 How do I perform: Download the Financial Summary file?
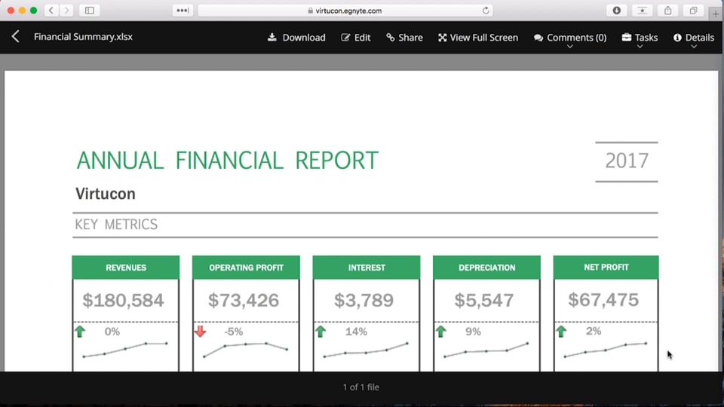click(x=296, y=38)
